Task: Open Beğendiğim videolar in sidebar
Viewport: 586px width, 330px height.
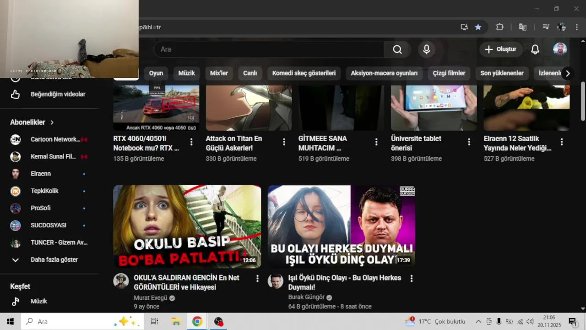Action: [49, 94]
